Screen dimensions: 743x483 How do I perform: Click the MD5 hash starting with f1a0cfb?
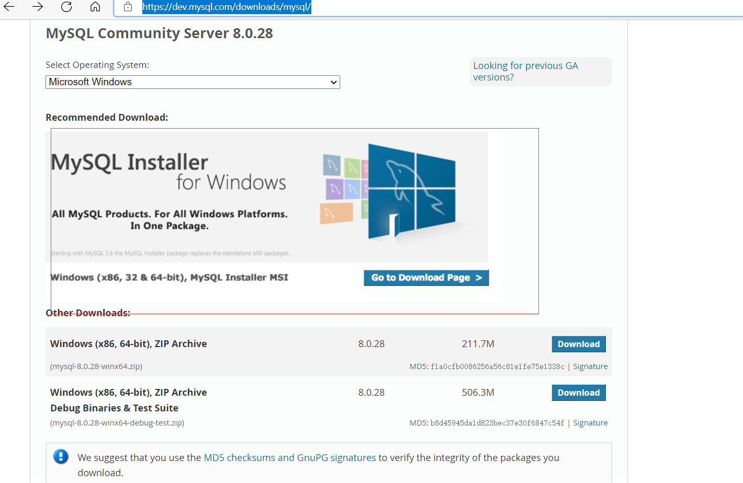click(498, 366)
